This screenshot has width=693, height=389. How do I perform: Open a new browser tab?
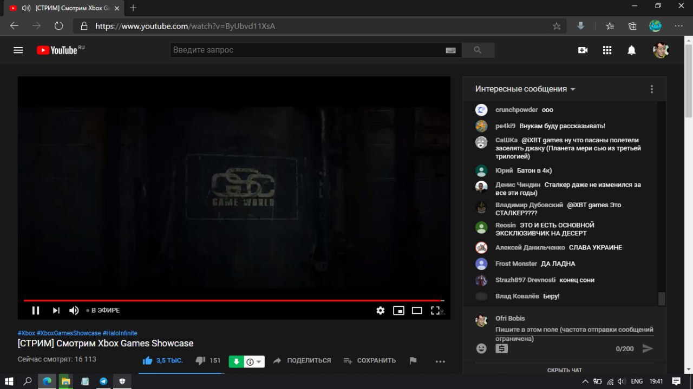[133, 8]
